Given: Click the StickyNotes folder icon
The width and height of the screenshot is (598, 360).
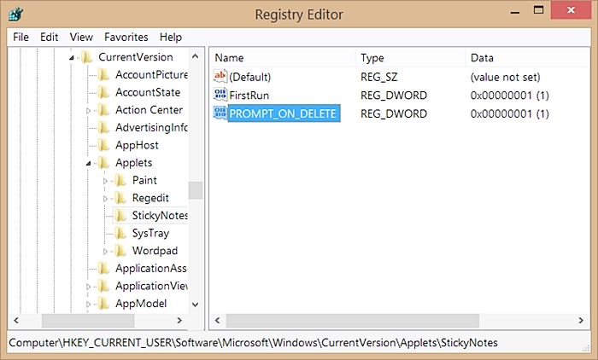Looking at the screenshot, I should click(x=120, y=216).
